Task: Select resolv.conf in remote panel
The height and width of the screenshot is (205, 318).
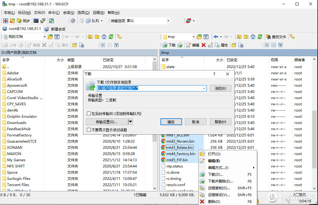Action: 176,185
